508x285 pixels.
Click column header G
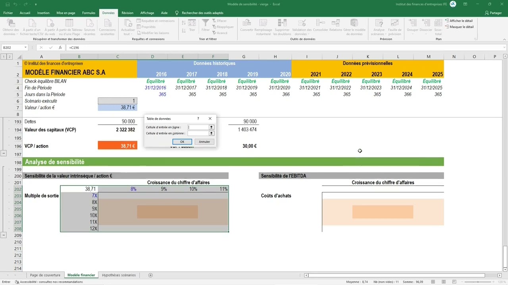(x=244, y=57)
